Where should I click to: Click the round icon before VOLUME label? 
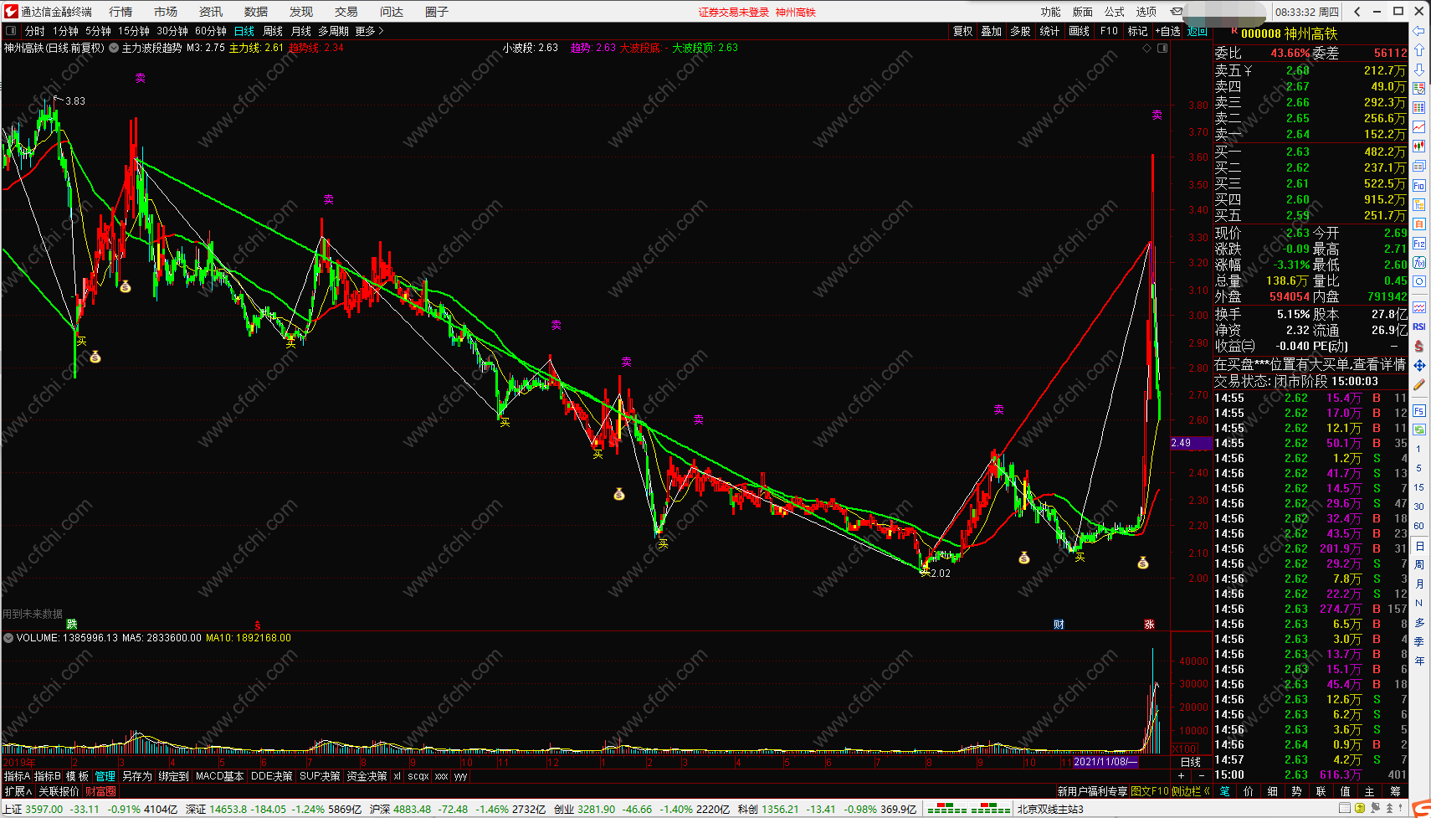8,638
